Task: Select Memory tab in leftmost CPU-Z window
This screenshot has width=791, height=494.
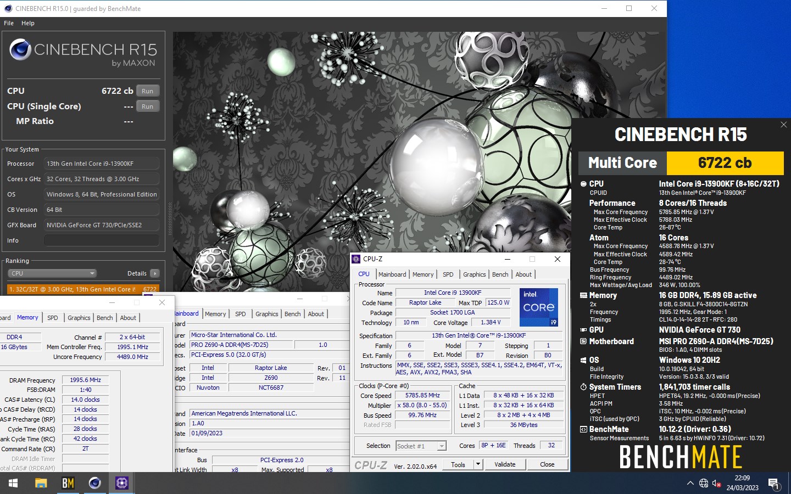Action: [27, 317]
